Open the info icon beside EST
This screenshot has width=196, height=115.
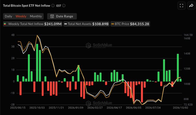coord(64,6)
